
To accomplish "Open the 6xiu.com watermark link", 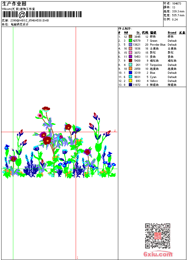I will (x=158, y=254).
